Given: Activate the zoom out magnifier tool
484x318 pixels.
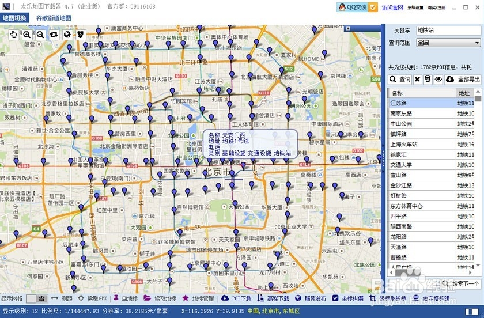Looking at the screenshot, I should [40, 34].
